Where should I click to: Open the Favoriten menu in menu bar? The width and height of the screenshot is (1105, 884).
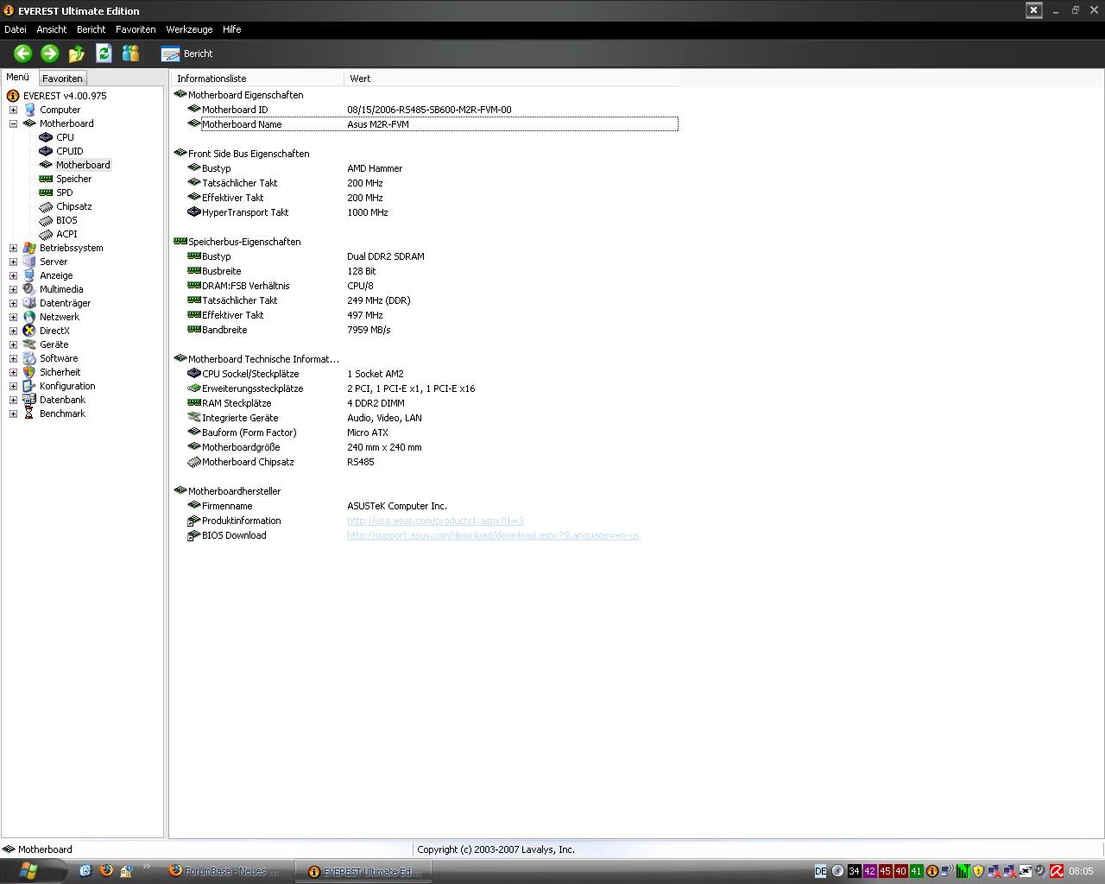(136, 29)
